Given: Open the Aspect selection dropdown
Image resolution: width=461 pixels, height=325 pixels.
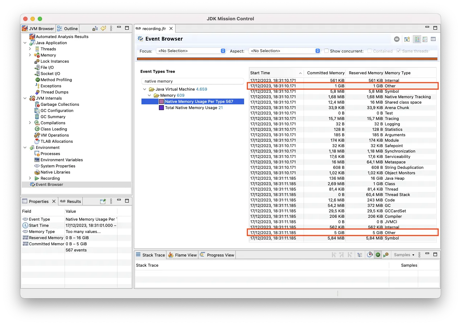Looking at the screenshot, I should click(x=284, y=51).
